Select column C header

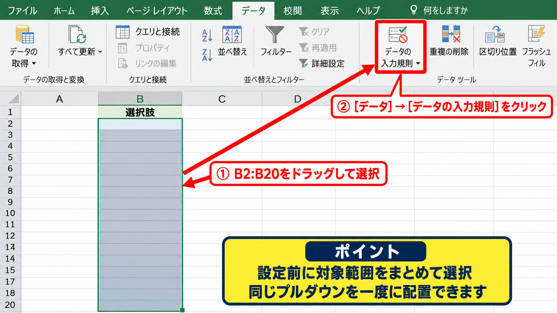[222, 99]
